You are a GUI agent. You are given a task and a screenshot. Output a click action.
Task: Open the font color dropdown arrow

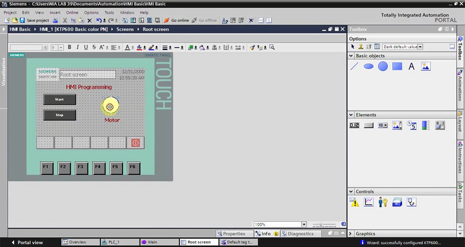(x=133, y=48)
